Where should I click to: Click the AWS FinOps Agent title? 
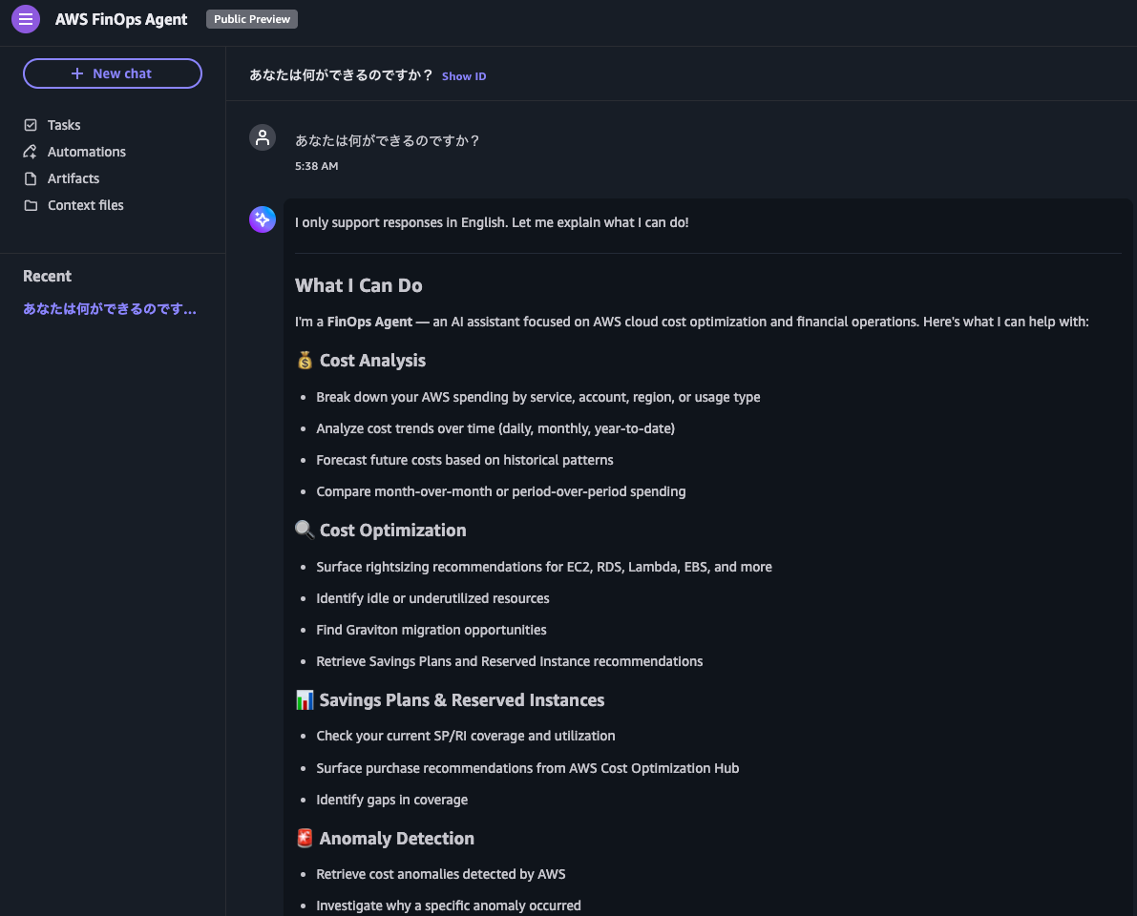121,20
